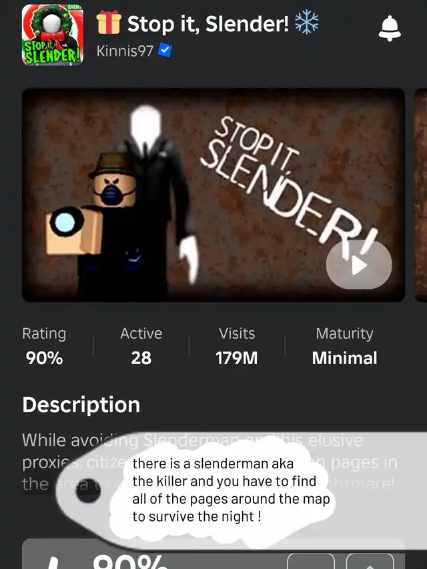Open the Slenderman artwork thumbnail

coord(213,195)
